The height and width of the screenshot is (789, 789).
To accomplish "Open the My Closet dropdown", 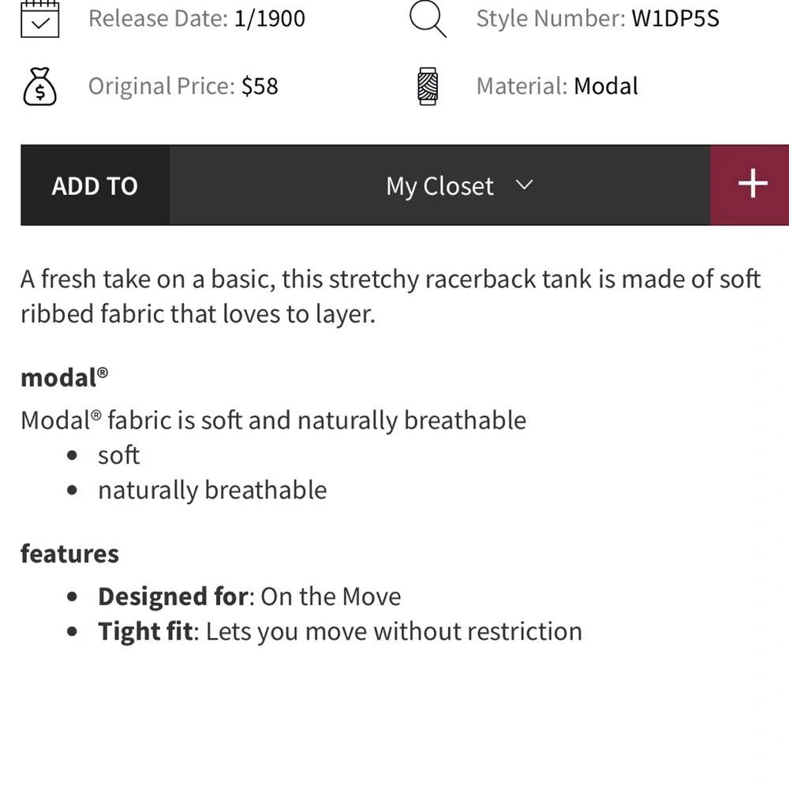I will coord(439,185).
